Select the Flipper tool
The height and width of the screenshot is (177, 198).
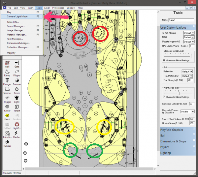click(x=17, y=73)
